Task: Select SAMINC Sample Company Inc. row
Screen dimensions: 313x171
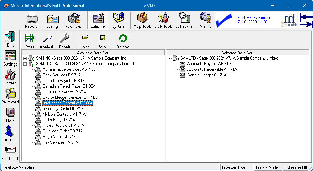Action: [81, 58]
